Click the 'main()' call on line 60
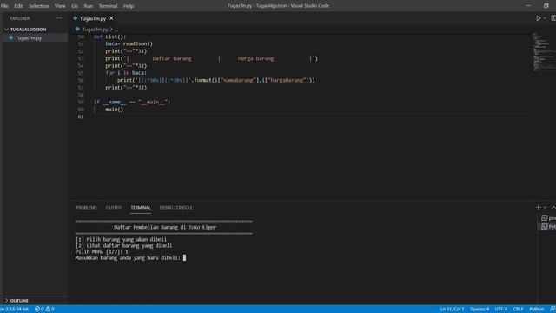This screenshot has width=556, height=313. [114, 110]
